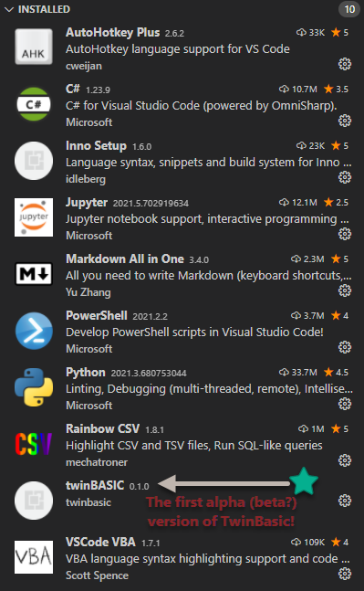The image size is (364, 591).
Task: Click publisher name Yu Zhang
Action: (88, 292)
